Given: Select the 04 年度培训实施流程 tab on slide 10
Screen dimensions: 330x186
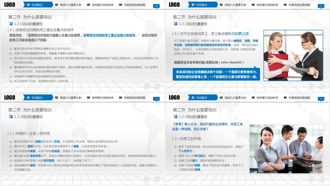Looking at the screenshot, I should coord(132,5).
